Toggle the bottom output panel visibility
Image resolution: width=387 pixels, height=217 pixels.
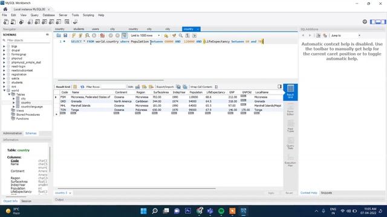pyautogui.click(x=378, y=22)
